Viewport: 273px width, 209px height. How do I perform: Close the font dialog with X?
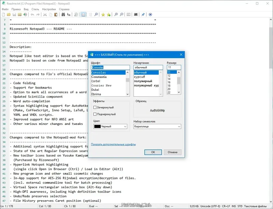pos(181,54)
